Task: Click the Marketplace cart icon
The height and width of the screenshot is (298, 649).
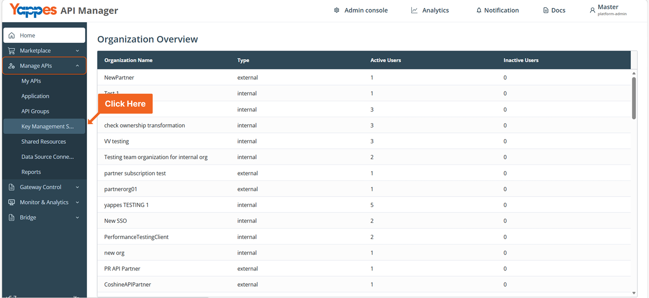Action: pyautogui.click(x=12, y=51)
